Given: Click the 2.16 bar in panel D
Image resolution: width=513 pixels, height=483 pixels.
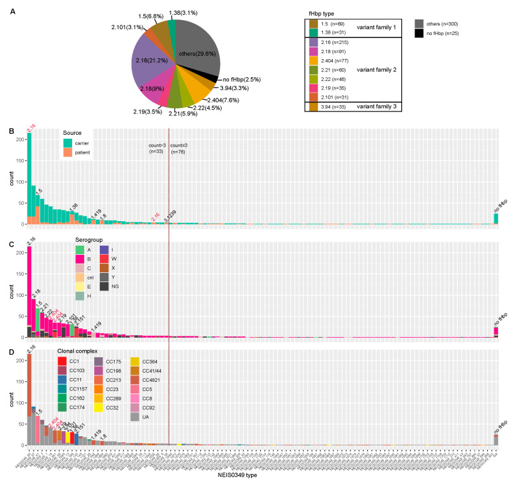Looking at the screenshot, I should (x=29, y=399).
